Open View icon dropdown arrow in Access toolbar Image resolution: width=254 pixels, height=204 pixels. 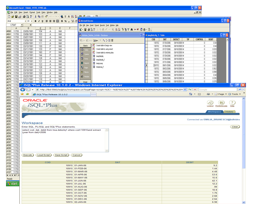point(83,29)
